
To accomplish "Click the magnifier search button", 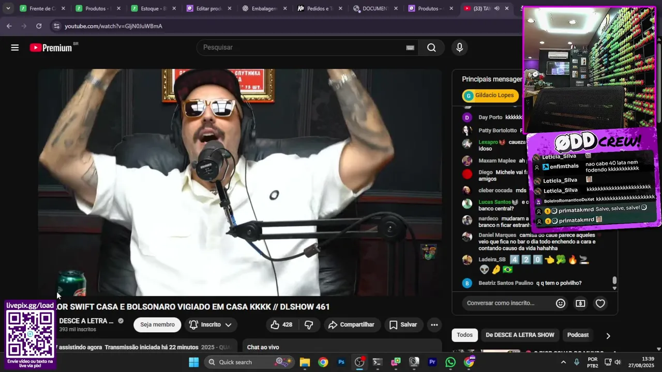I will click(431, 48).
